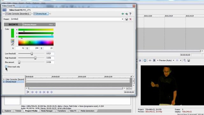The width and height of the screenshot is (204, 115).
Task: Click the sync cursor to timeline icon
Action: (28, 92)
